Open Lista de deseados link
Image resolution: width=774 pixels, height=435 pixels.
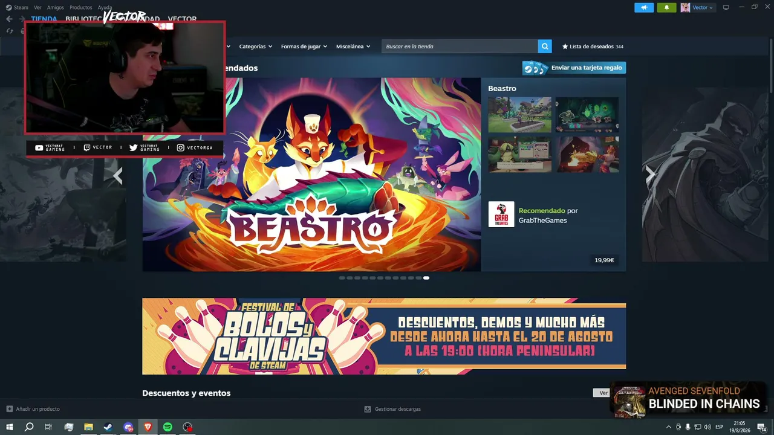point(593,47)
